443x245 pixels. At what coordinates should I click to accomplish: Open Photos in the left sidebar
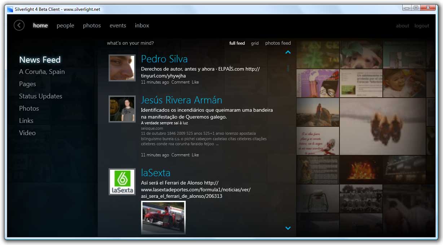pos(29,108)
